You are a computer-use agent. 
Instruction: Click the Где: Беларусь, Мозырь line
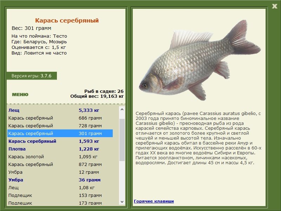39,42
